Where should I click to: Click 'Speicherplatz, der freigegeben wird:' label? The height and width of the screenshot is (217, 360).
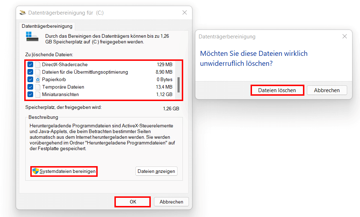tap(63, 107)
